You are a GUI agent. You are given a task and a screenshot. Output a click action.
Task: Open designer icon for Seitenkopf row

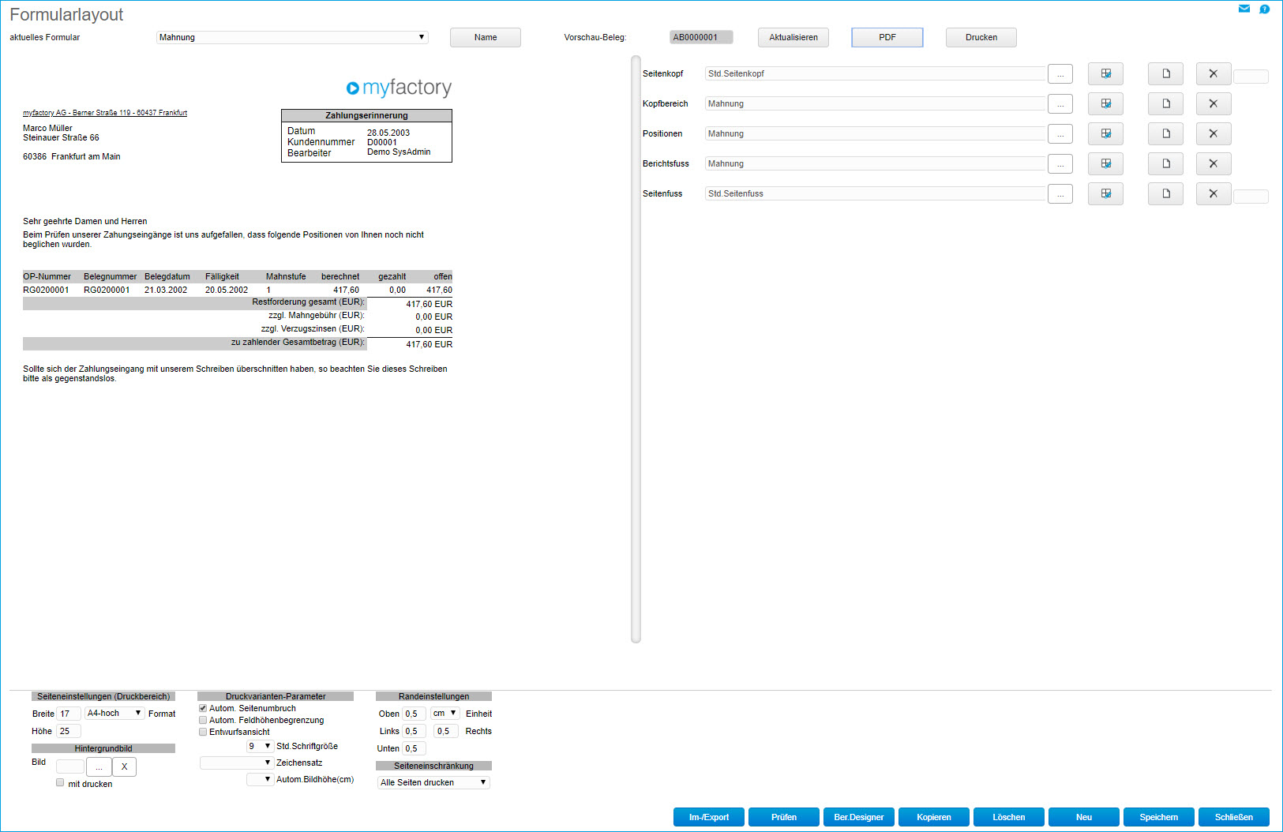pos(1105,73)
